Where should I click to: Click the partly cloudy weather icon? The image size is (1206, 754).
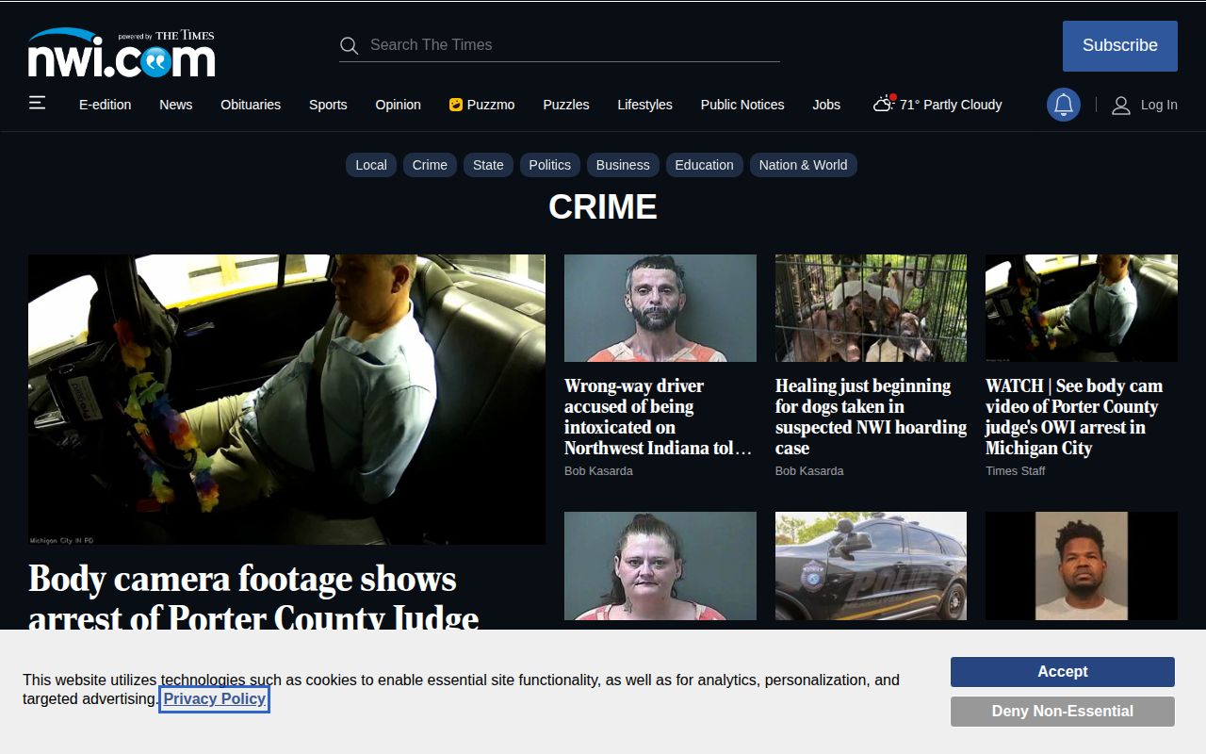coord(884,104)
